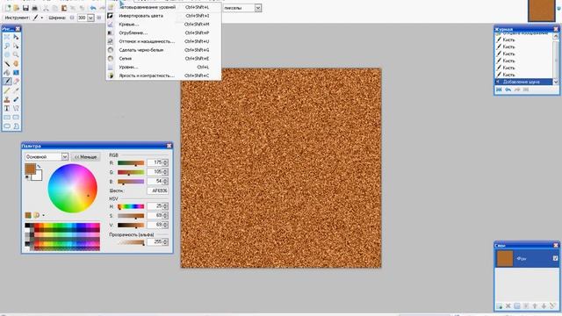
Task: Click the transparency alpha slider
Action: point(131,242)
